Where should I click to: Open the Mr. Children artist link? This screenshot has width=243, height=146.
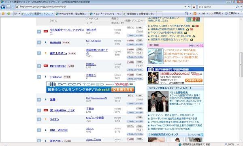[x=94, y=41]
